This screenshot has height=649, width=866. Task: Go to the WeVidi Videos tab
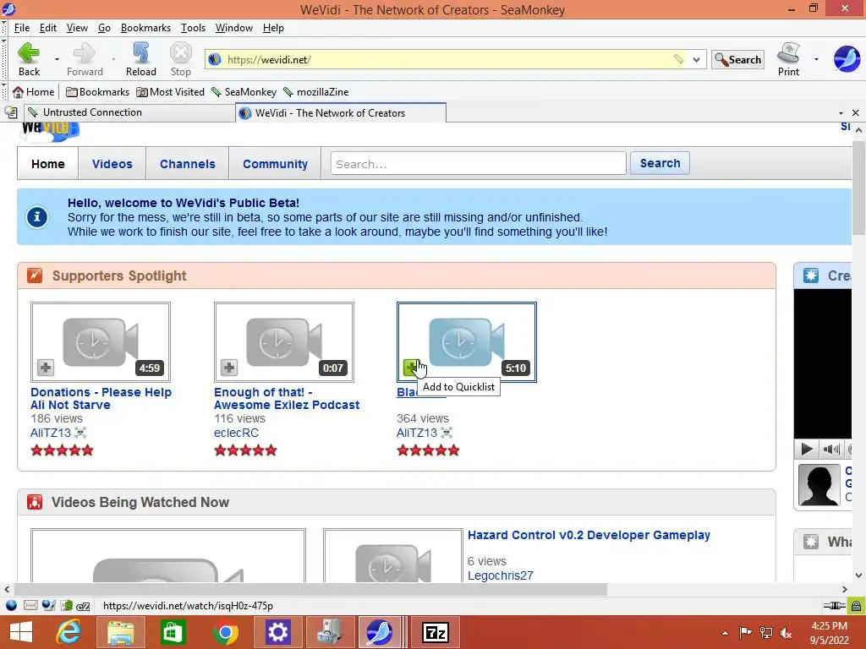(112, 163)
